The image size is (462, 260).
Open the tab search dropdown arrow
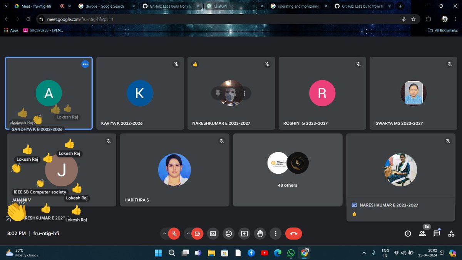[5, 6]
